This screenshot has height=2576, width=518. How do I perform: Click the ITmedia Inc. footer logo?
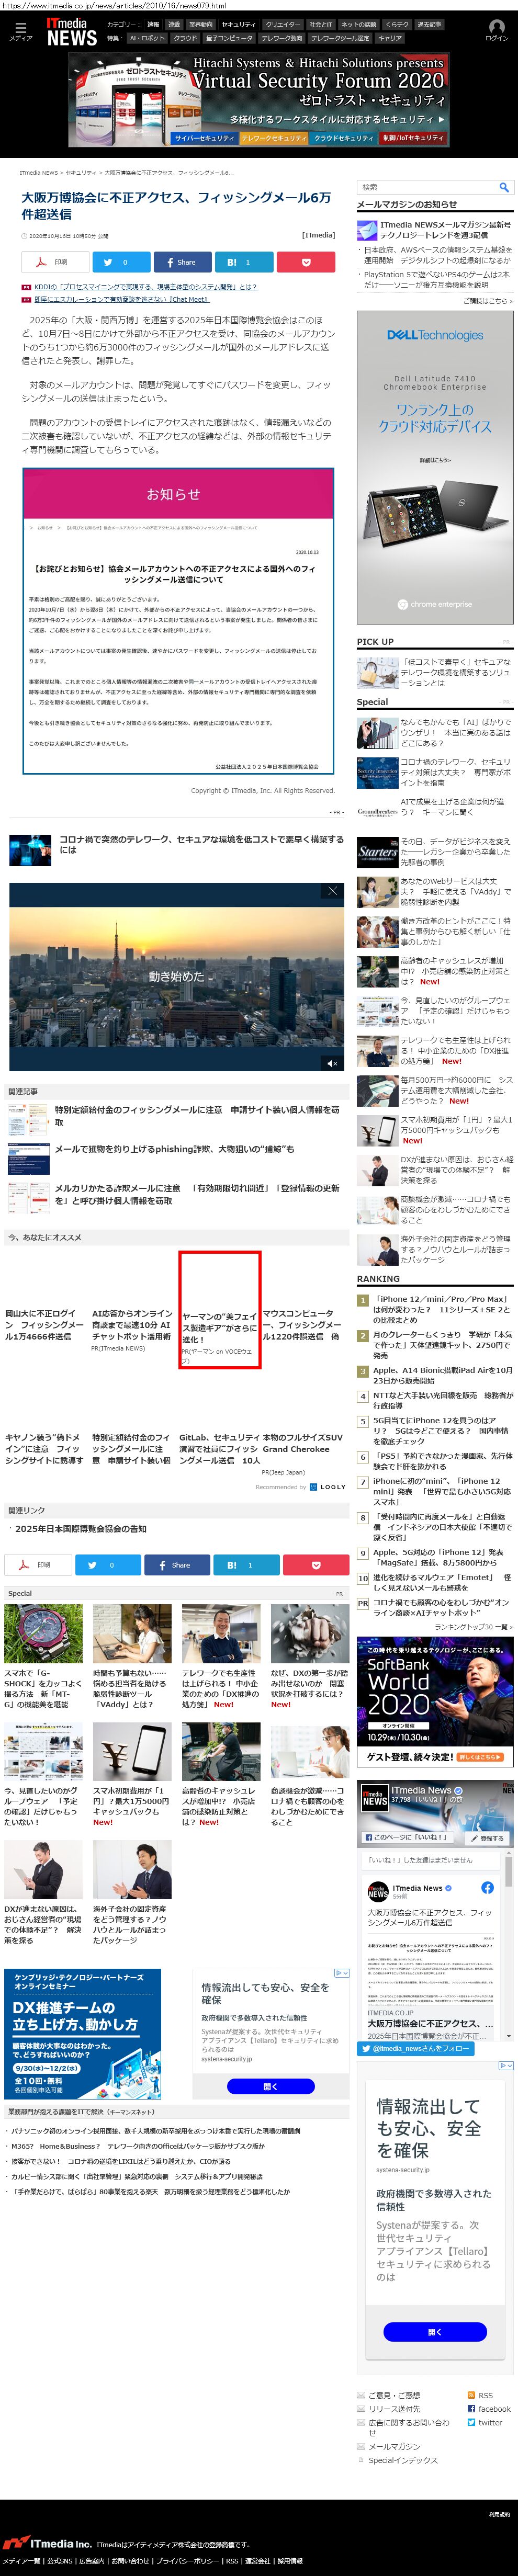47,2543
